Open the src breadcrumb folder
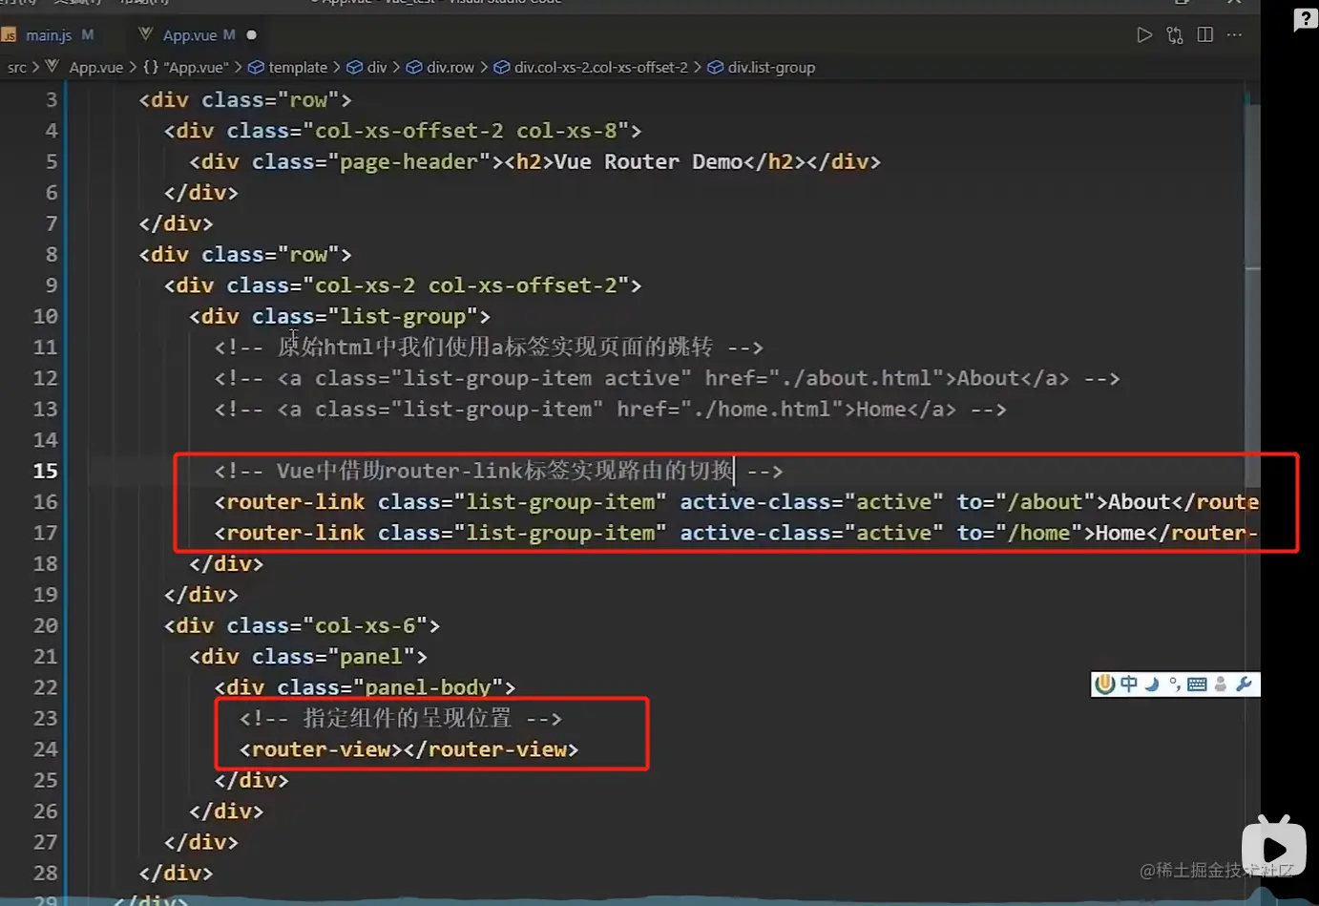Viewport: 1319px width, 906px height. 17,68
